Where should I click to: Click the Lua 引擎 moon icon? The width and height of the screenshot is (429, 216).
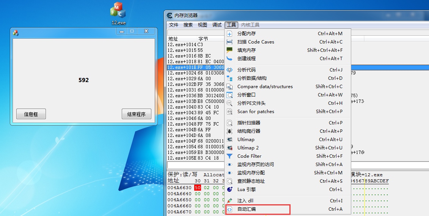click(229, 190)
